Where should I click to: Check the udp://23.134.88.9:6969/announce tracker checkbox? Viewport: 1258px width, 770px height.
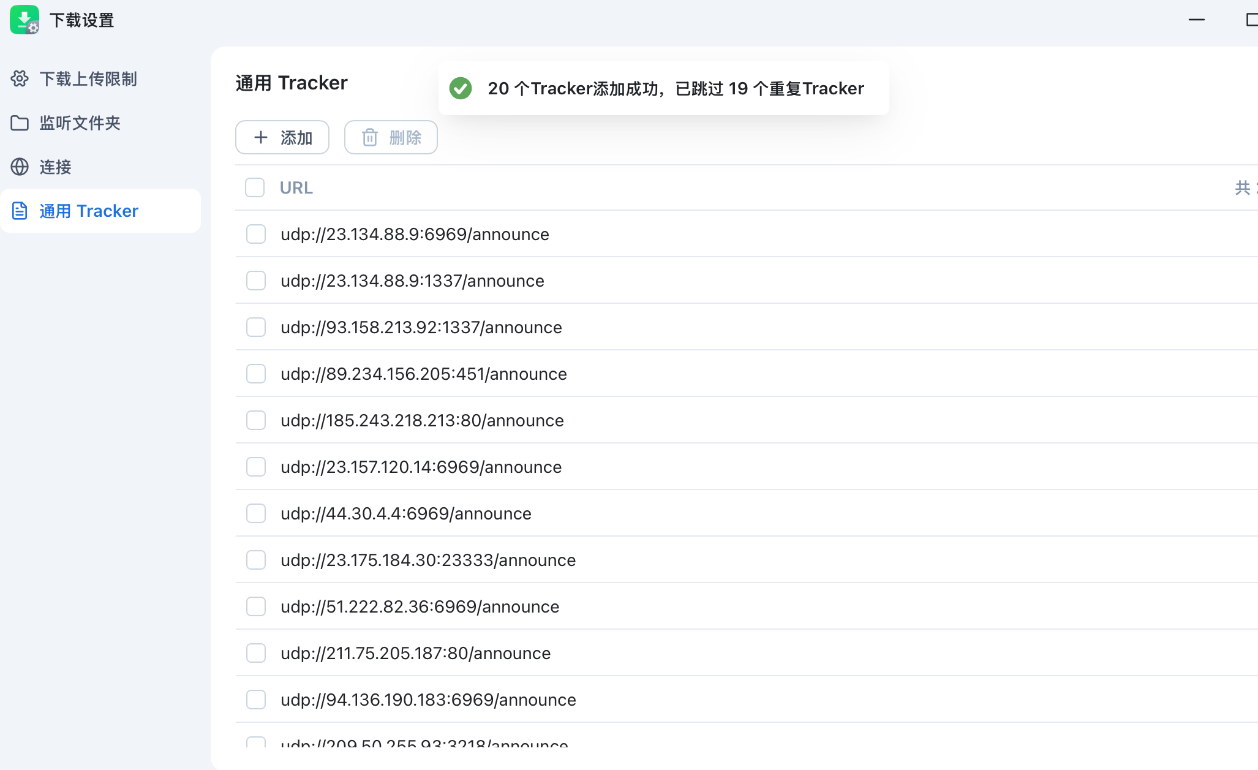tap(256, 234)
